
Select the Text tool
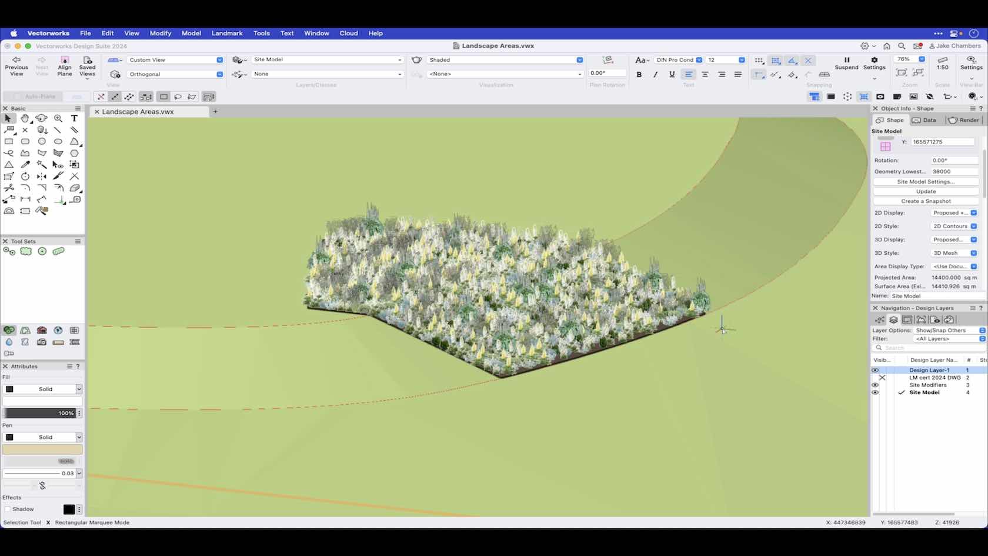[x=74, y=118]
